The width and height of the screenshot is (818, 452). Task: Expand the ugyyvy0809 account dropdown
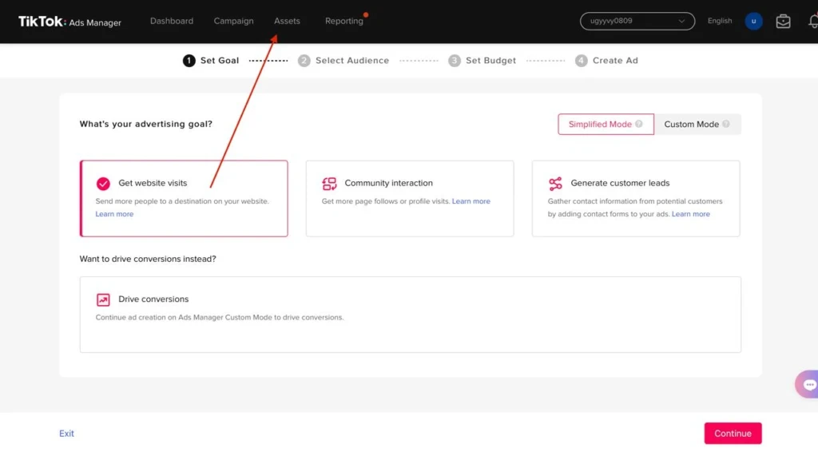click(637, 21)
